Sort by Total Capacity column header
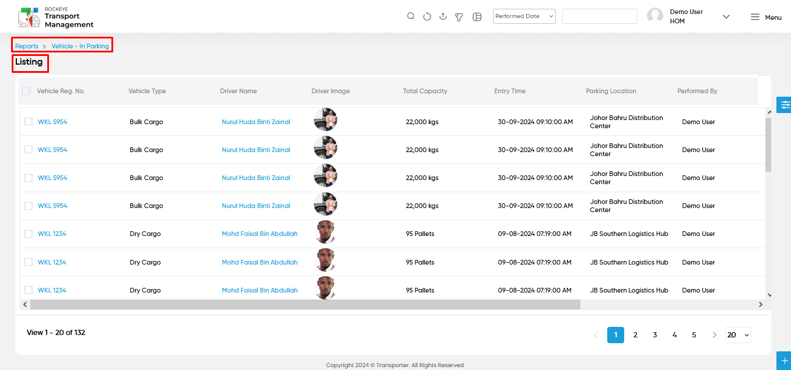Image resolution: width=791 pixels, height=370 pixels. coord(425,91)
